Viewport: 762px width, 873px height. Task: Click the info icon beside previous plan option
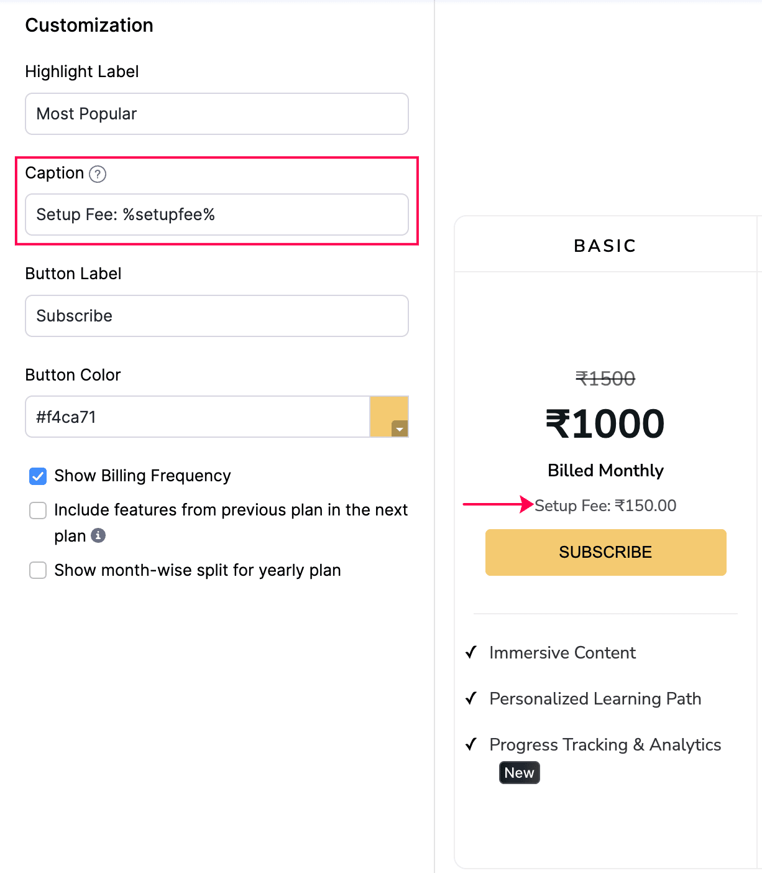[x=98, y=535]
